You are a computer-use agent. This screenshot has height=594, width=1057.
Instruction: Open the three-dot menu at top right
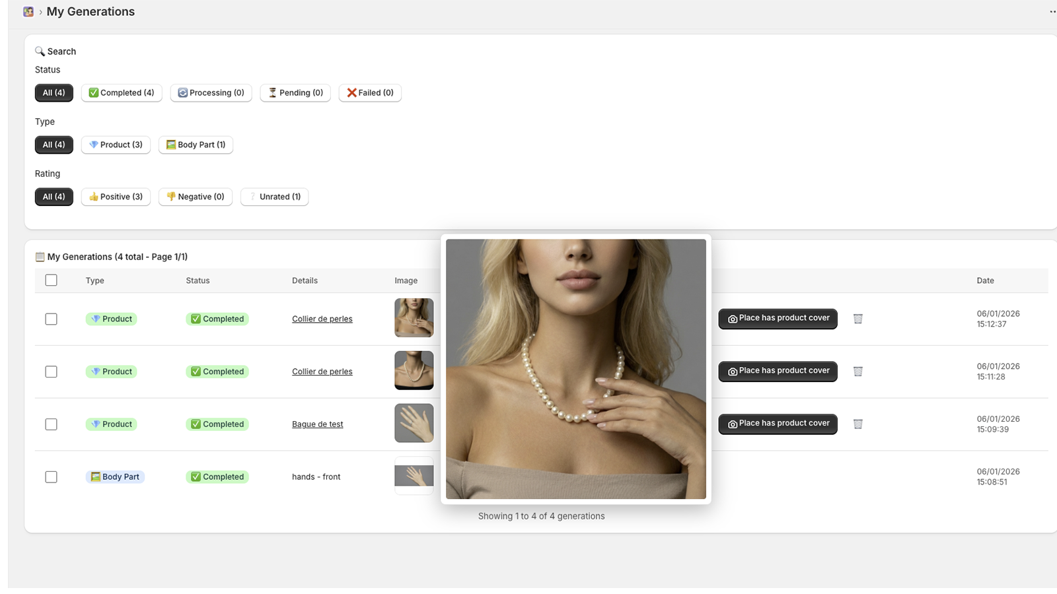point(1052,12)
